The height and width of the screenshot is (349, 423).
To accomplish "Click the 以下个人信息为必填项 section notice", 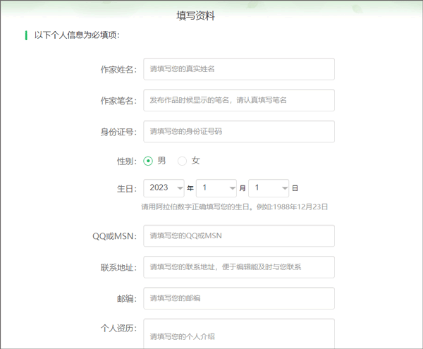I will click(x=77, y=35).
